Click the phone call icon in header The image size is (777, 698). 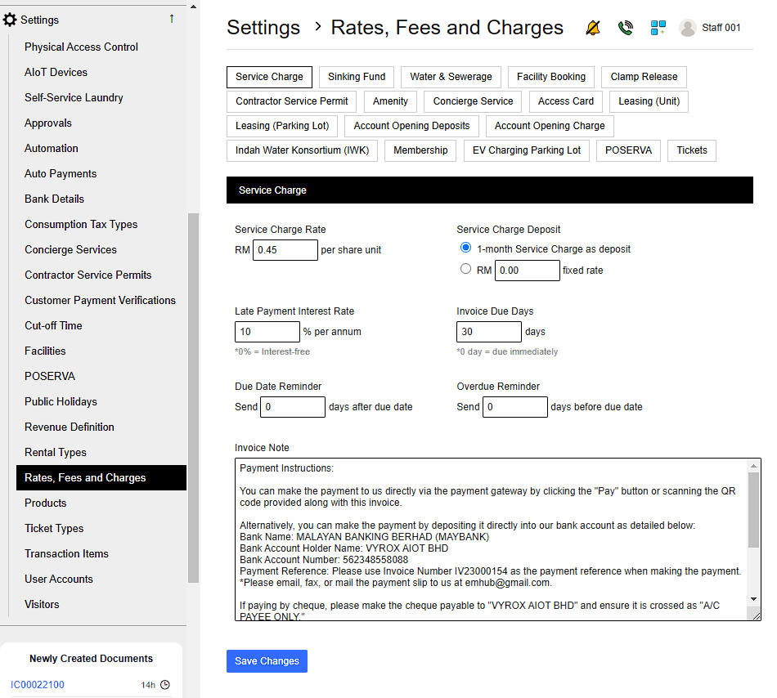coord(626,28)
